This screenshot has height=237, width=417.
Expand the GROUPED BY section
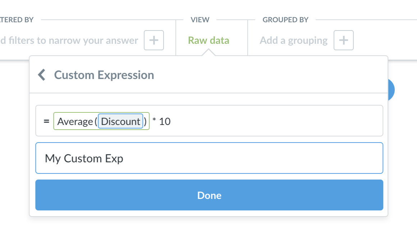click(285, 20)
